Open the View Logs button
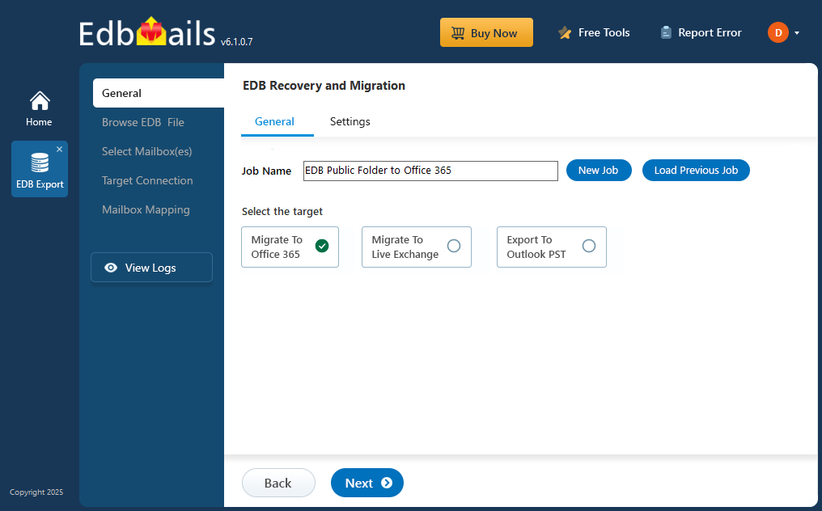Screen dimensions: 822x511 click(x=151, y=268)
